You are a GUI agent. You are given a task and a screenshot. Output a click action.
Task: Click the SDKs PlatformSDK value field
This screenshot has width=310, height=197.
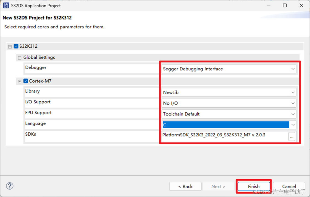(x=225, y=136)
